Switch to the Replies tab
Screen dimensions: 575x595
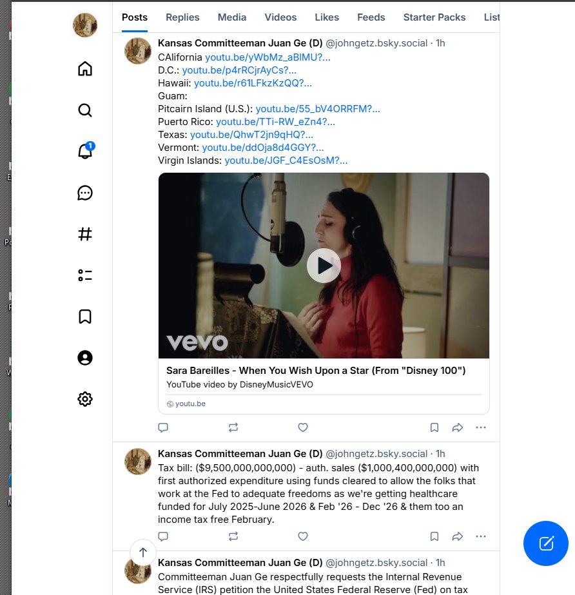[182, 17]
